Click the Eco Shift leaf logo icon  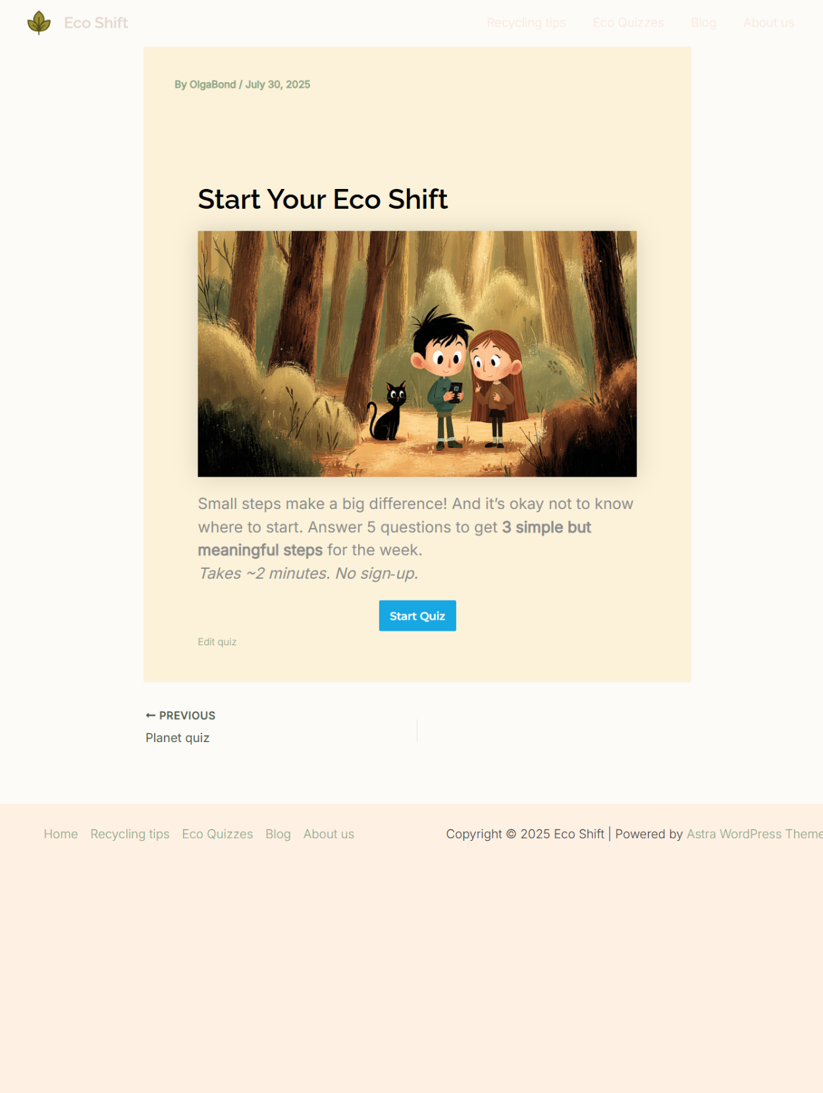(x=39, y=23)
